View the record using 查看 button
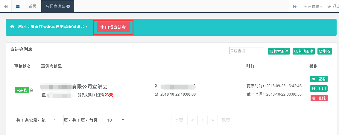This screenshot has width=339, height=135. click(318, 79)
